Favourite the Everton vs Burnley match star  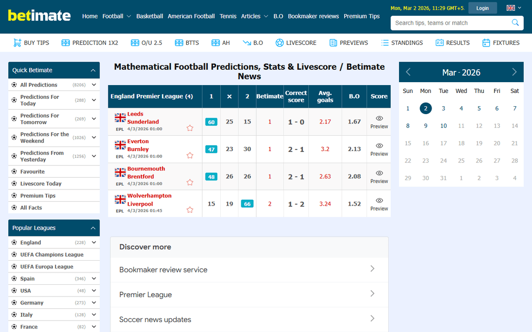[190, 155]
